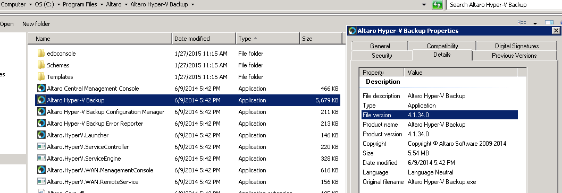Click the Backup Error Reporter icon

[x=41, y=124]
